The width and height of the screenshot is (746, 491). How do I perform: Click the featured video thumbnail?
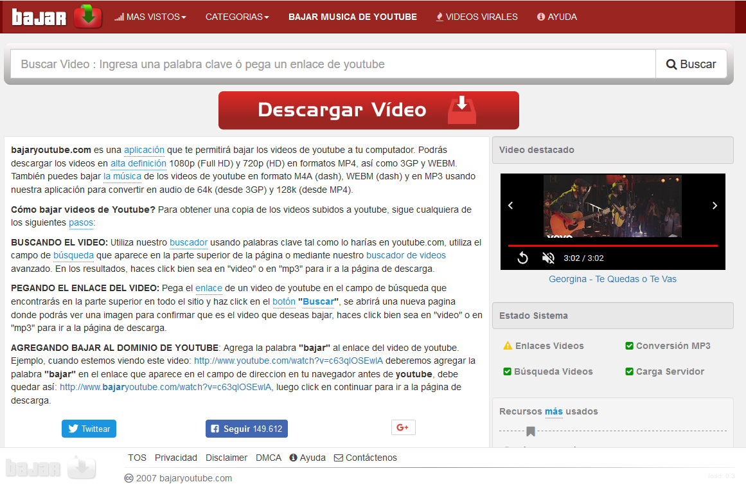613,206
